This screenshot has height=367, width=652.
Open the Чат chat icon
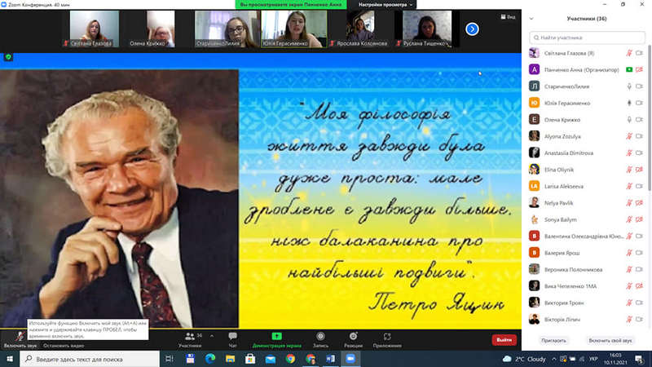click(x=233, y=336)
